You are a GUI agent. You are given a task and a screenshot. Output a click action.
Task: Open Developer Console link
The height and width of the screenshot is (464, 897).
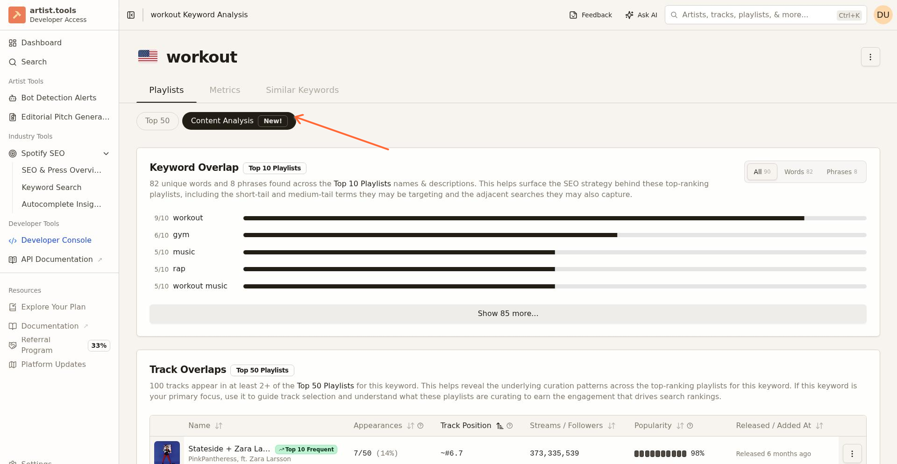click(56, 240)
